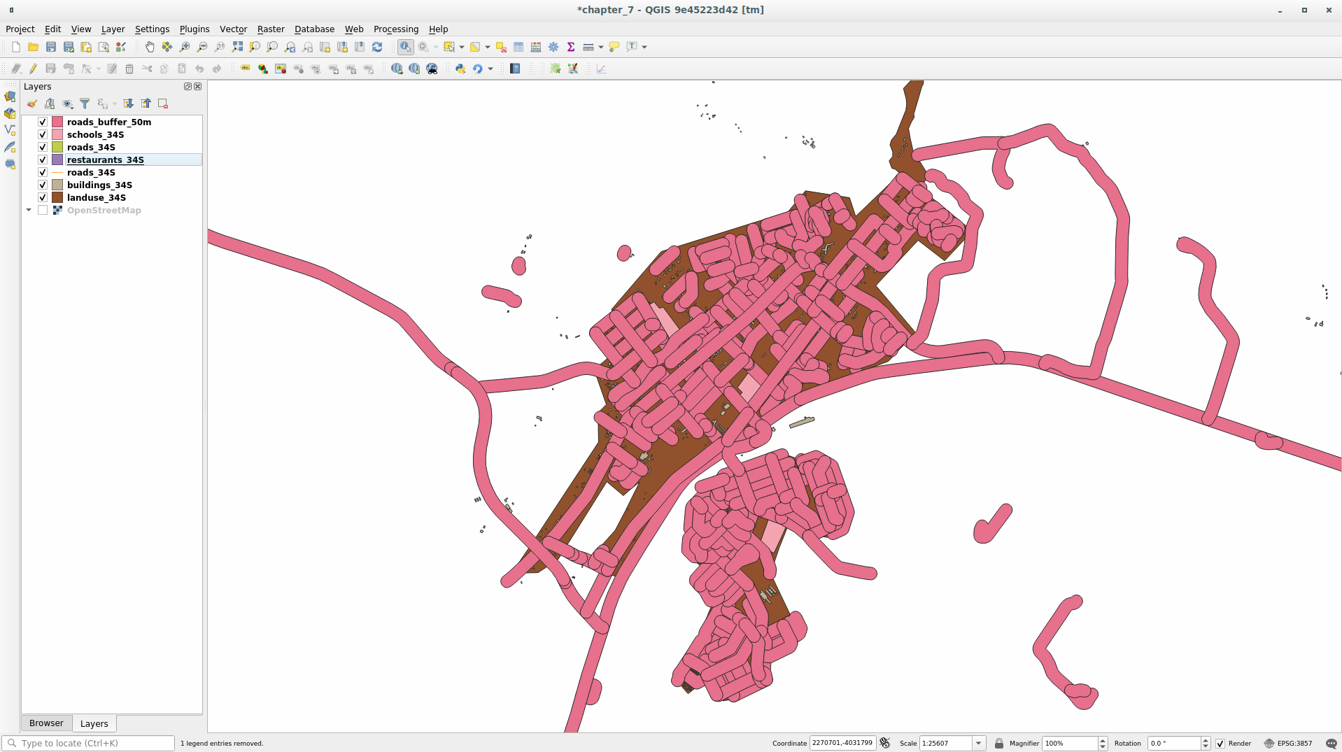The height and width of the screenshot is (752, 1342).
Task: Click the Zoom Full extent icon
Action: pos(237,47)
